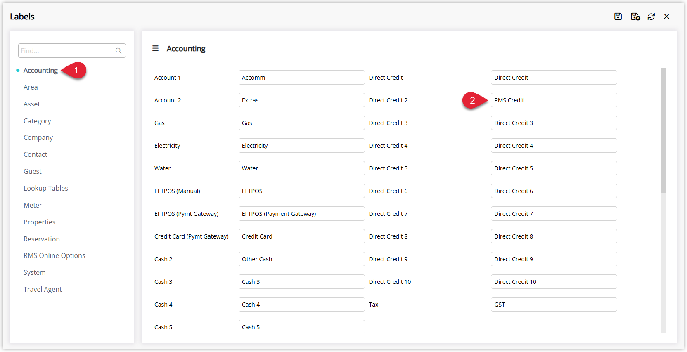Viewport: 687px width, 352px height.
Task: Click the Refresh icon in the header
Action: pos(651,17)
